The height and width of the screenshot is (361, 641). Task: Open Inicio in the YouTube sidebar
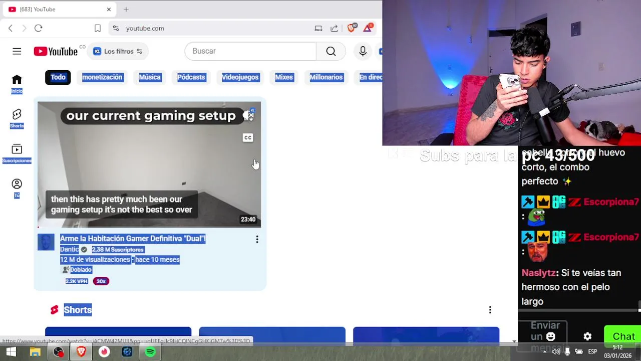[x=17, y=84]
